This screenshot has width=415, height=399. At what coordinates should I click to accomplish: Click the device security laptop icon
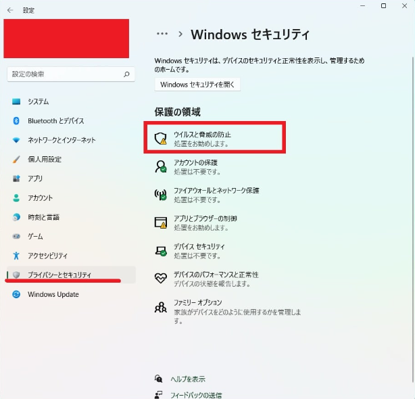pos(161,251)
